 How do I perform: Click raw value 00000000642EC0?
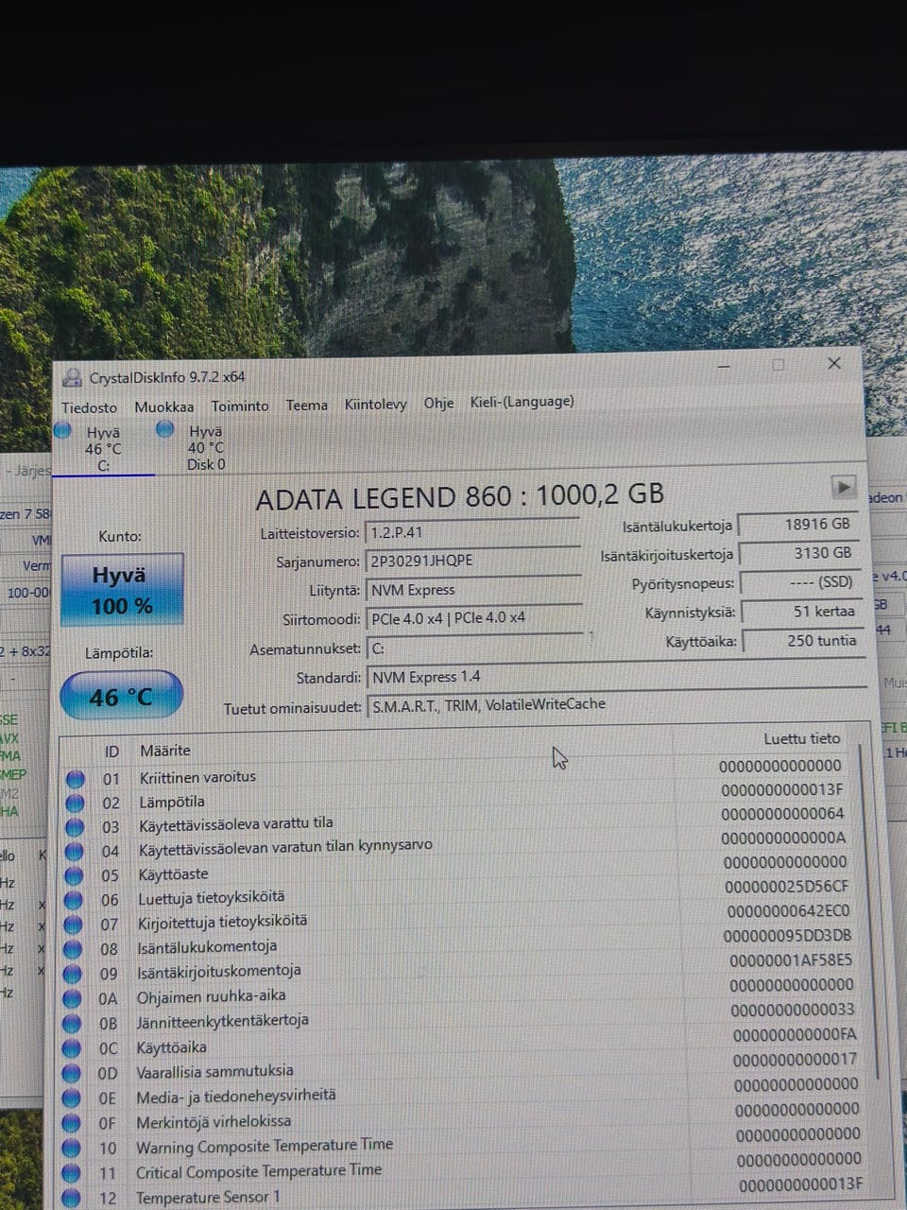(x=789, y=911)
